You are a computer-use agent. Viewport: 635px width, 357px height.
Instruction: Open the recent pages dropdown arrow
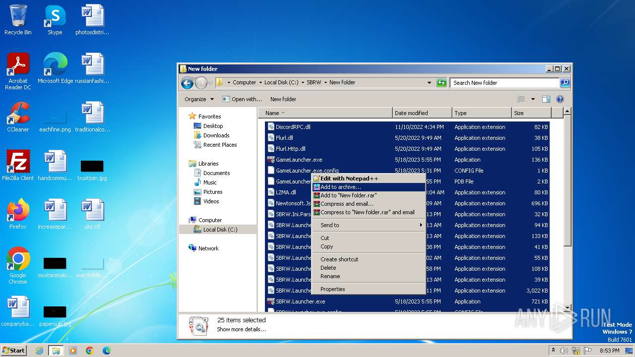pyautogui.click(x=210, y=83)
